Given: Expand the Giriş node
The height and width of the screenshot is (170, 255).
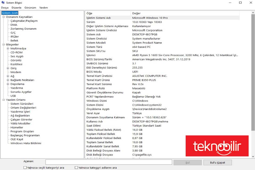Looking at the screenshot, I should [x=8, y=68].
